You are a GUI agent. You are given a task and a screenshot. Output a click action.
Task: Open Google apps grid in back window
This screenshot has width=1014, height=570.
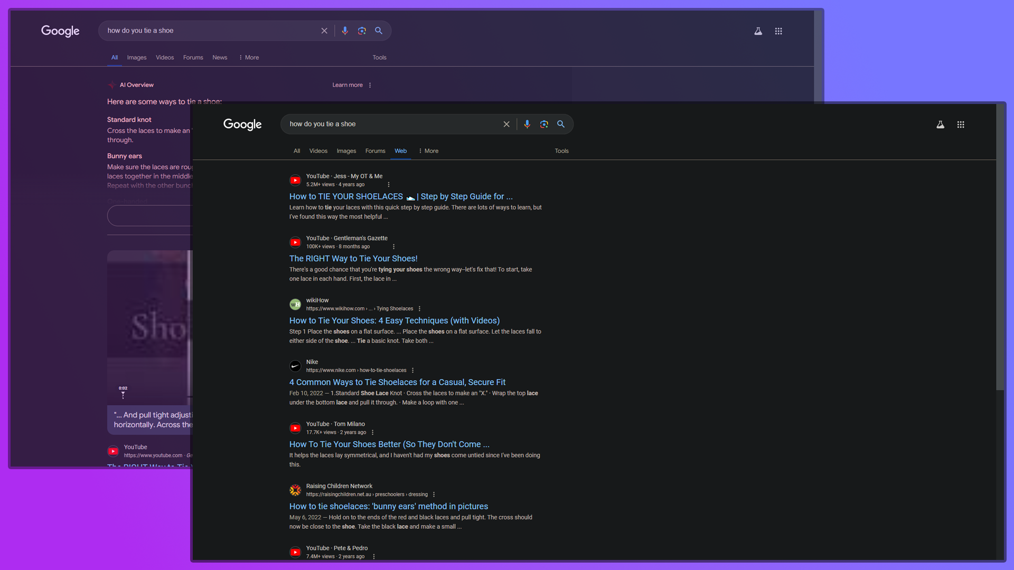tap(778, 31)
